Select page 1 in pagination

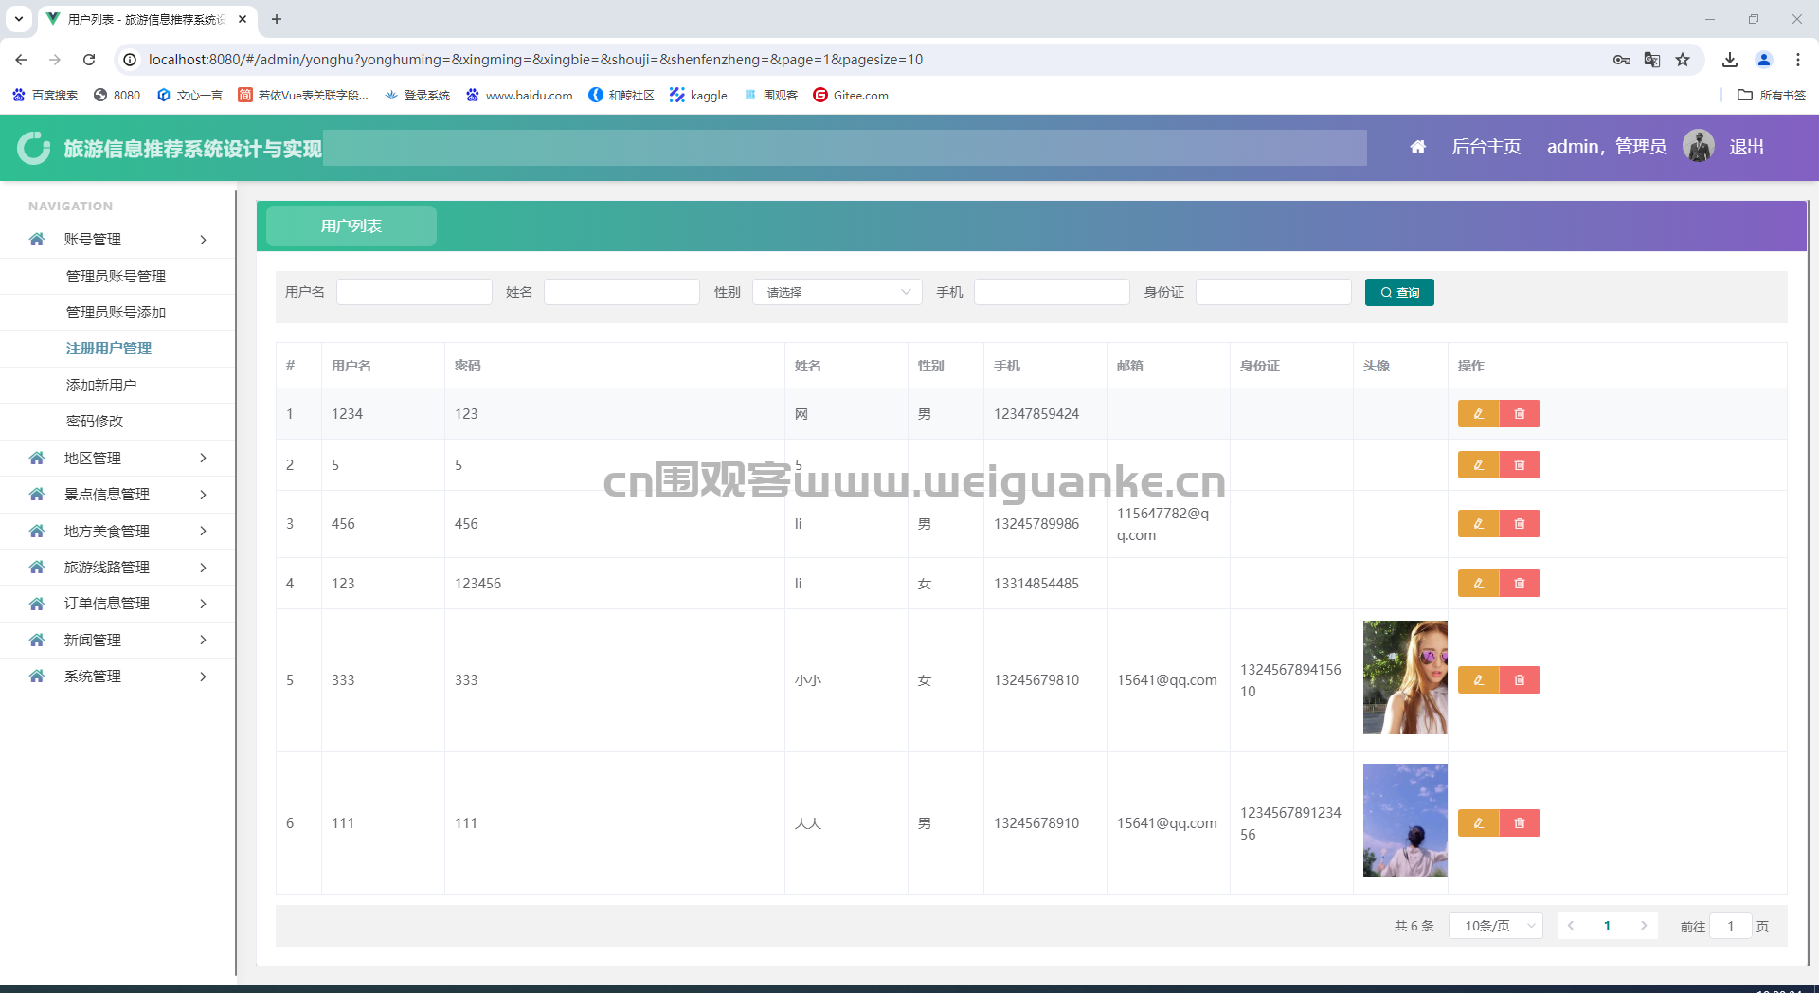[1607, 926]
